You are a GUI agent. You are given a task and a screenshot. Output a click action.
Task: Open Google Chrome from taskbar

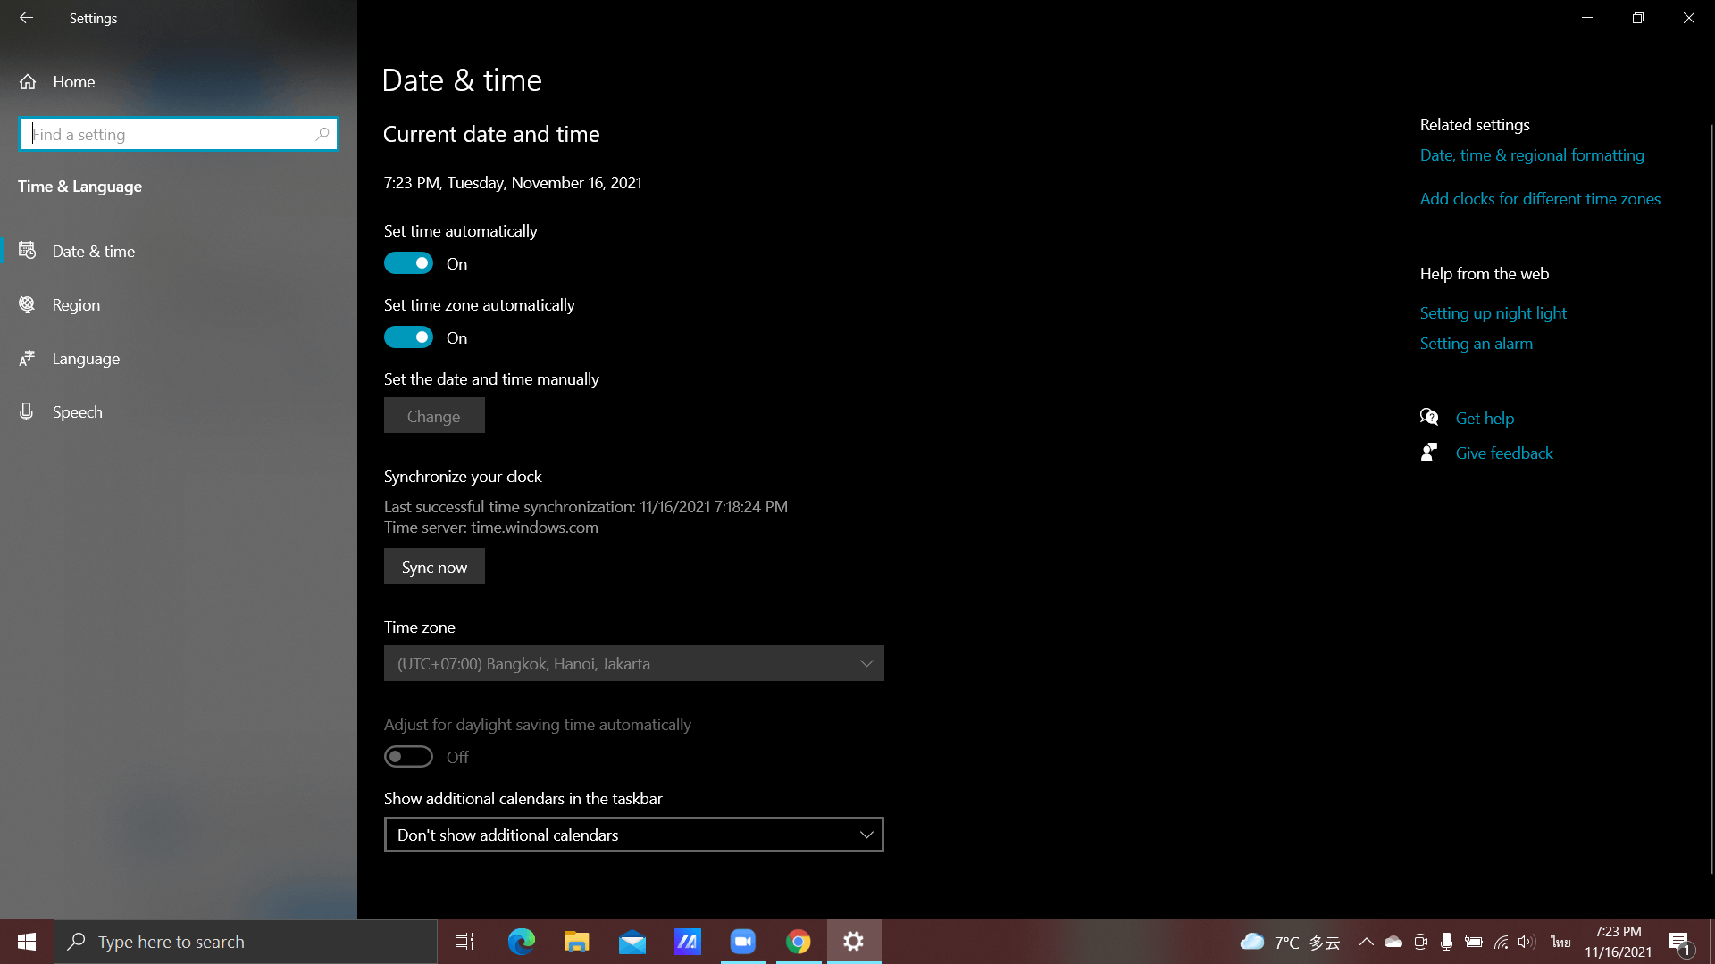pos(798,942)
